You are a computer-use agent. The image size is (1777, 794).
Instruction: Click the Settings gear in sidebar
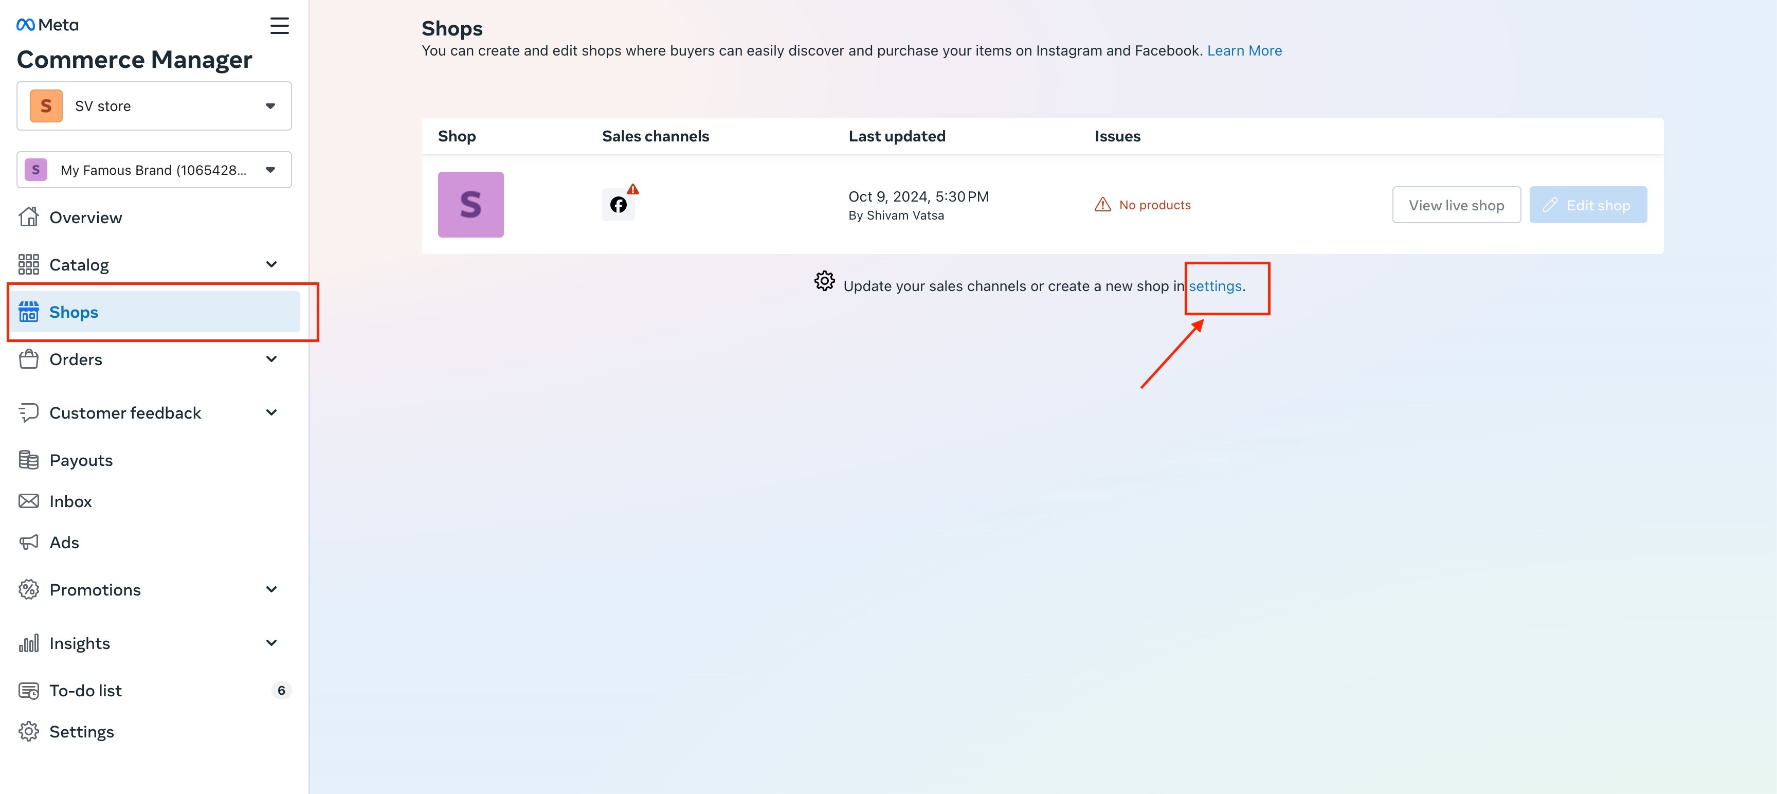[x=28, y=731]
